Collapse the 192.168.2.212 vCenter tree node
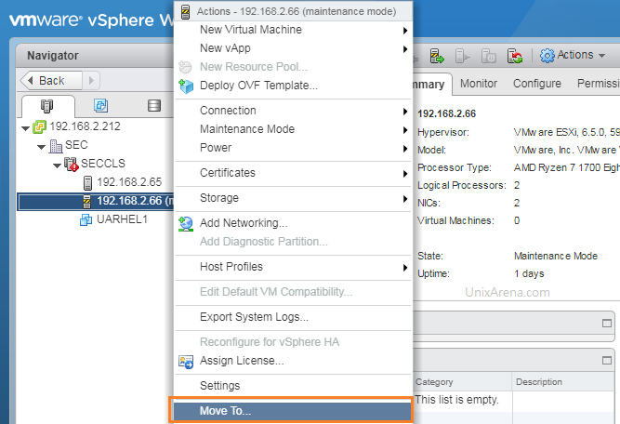This screenshot has height=424, width=620. [26, 128]
